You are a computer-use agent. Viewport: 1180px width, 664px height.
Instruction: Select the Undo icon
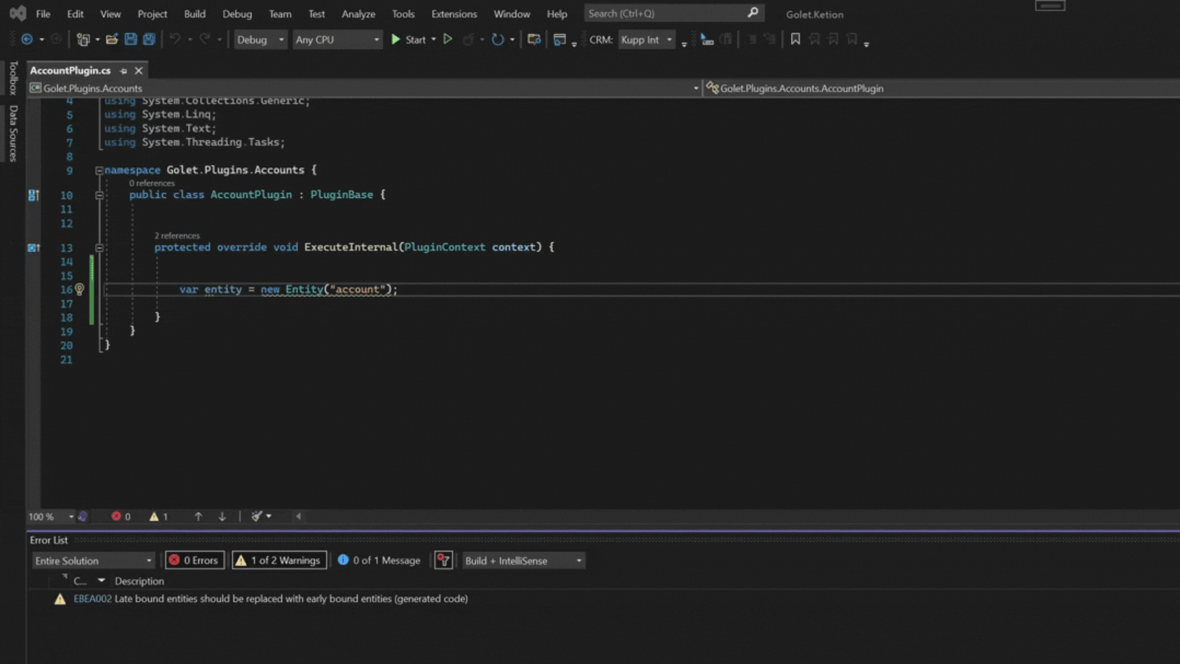(x=175, y=39)
